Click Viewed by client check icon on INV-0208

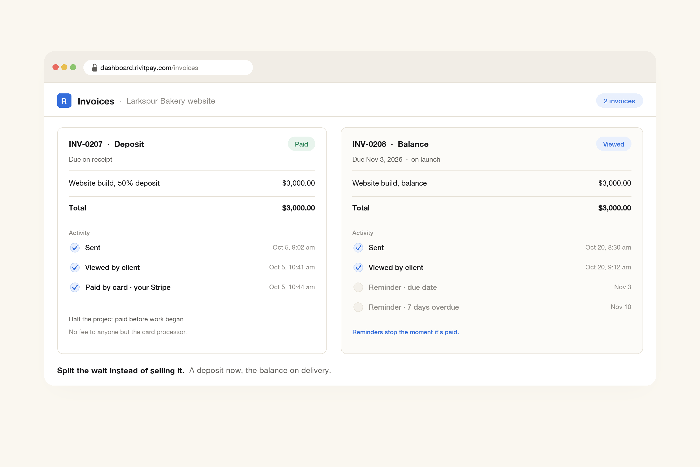coord(358,267)
